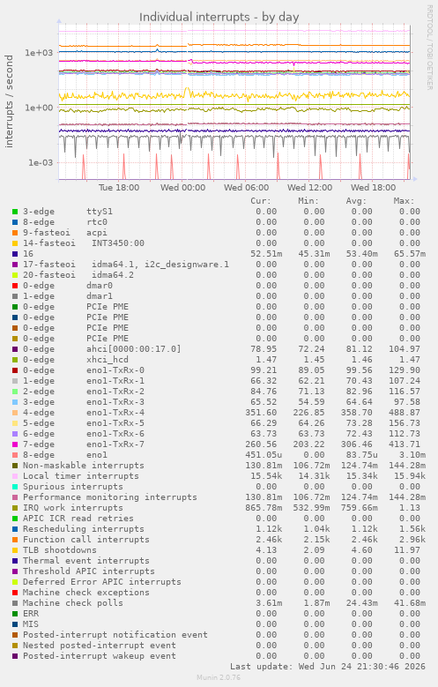Click the legend label 16
Viewport: 438px width, 687px height.
pos(28,254)
